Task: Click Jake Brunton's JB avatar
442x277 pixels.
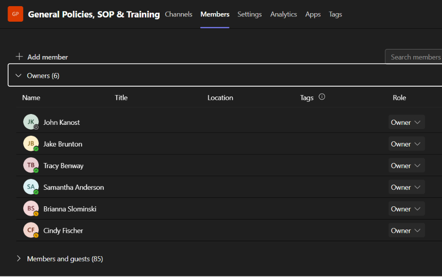Action: click(31, 144)
